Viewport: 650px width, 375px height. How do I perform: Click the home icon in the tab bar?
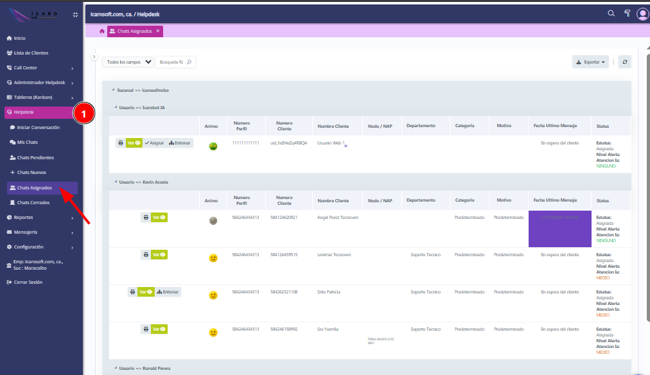click(x=101, y=31)
